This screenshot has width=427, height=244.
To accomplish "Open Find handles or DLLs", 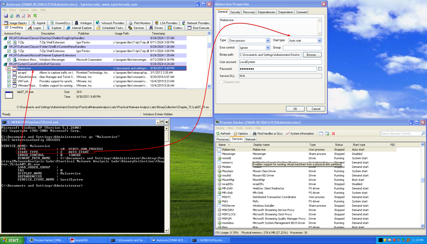I will coord(268,134).
